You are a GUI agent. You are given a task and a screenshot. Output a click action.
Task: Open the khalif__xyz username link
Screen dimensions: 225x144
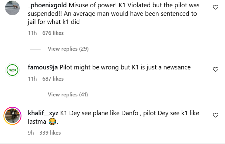click(x=43, y=113)
